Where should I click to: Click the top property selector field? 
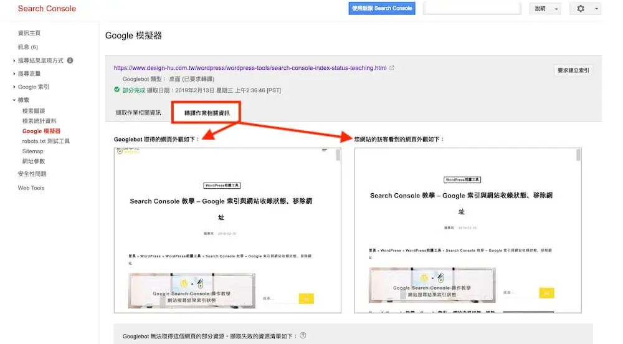(x=472, y=8)
